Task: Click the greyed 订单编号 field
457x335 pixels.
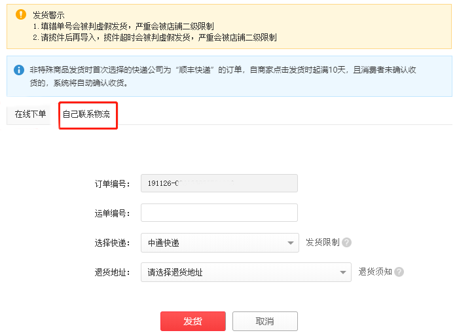Action: [219, 183]
